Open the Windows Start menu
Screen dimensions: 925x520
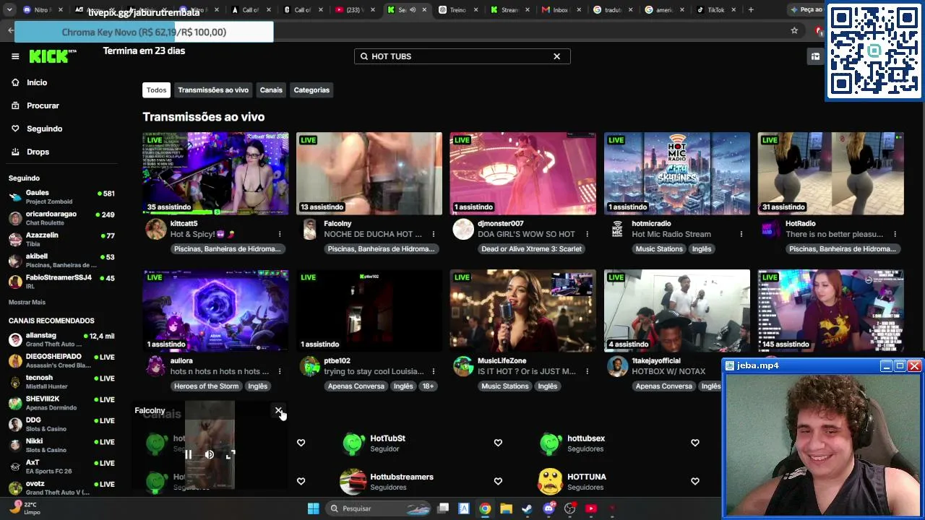point(313,508)
